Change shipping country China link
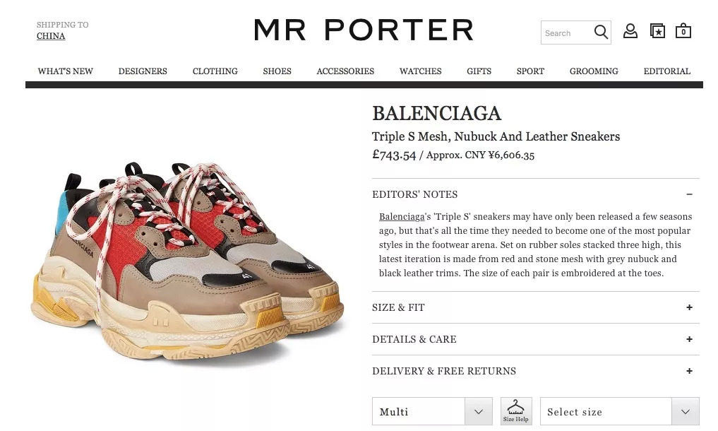Viewport: 718px width, 431px height. click(51, 36)
